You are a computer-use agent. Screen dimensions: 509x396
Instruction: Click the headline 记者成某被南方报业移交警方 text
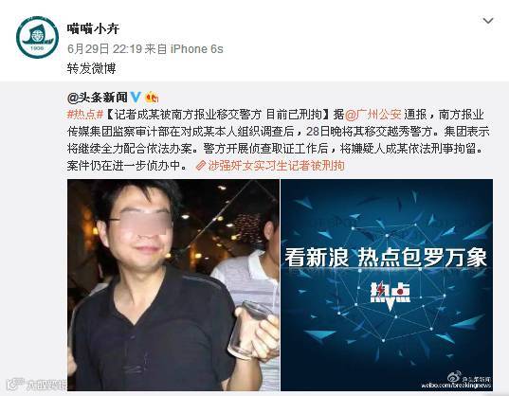point(188,115)
